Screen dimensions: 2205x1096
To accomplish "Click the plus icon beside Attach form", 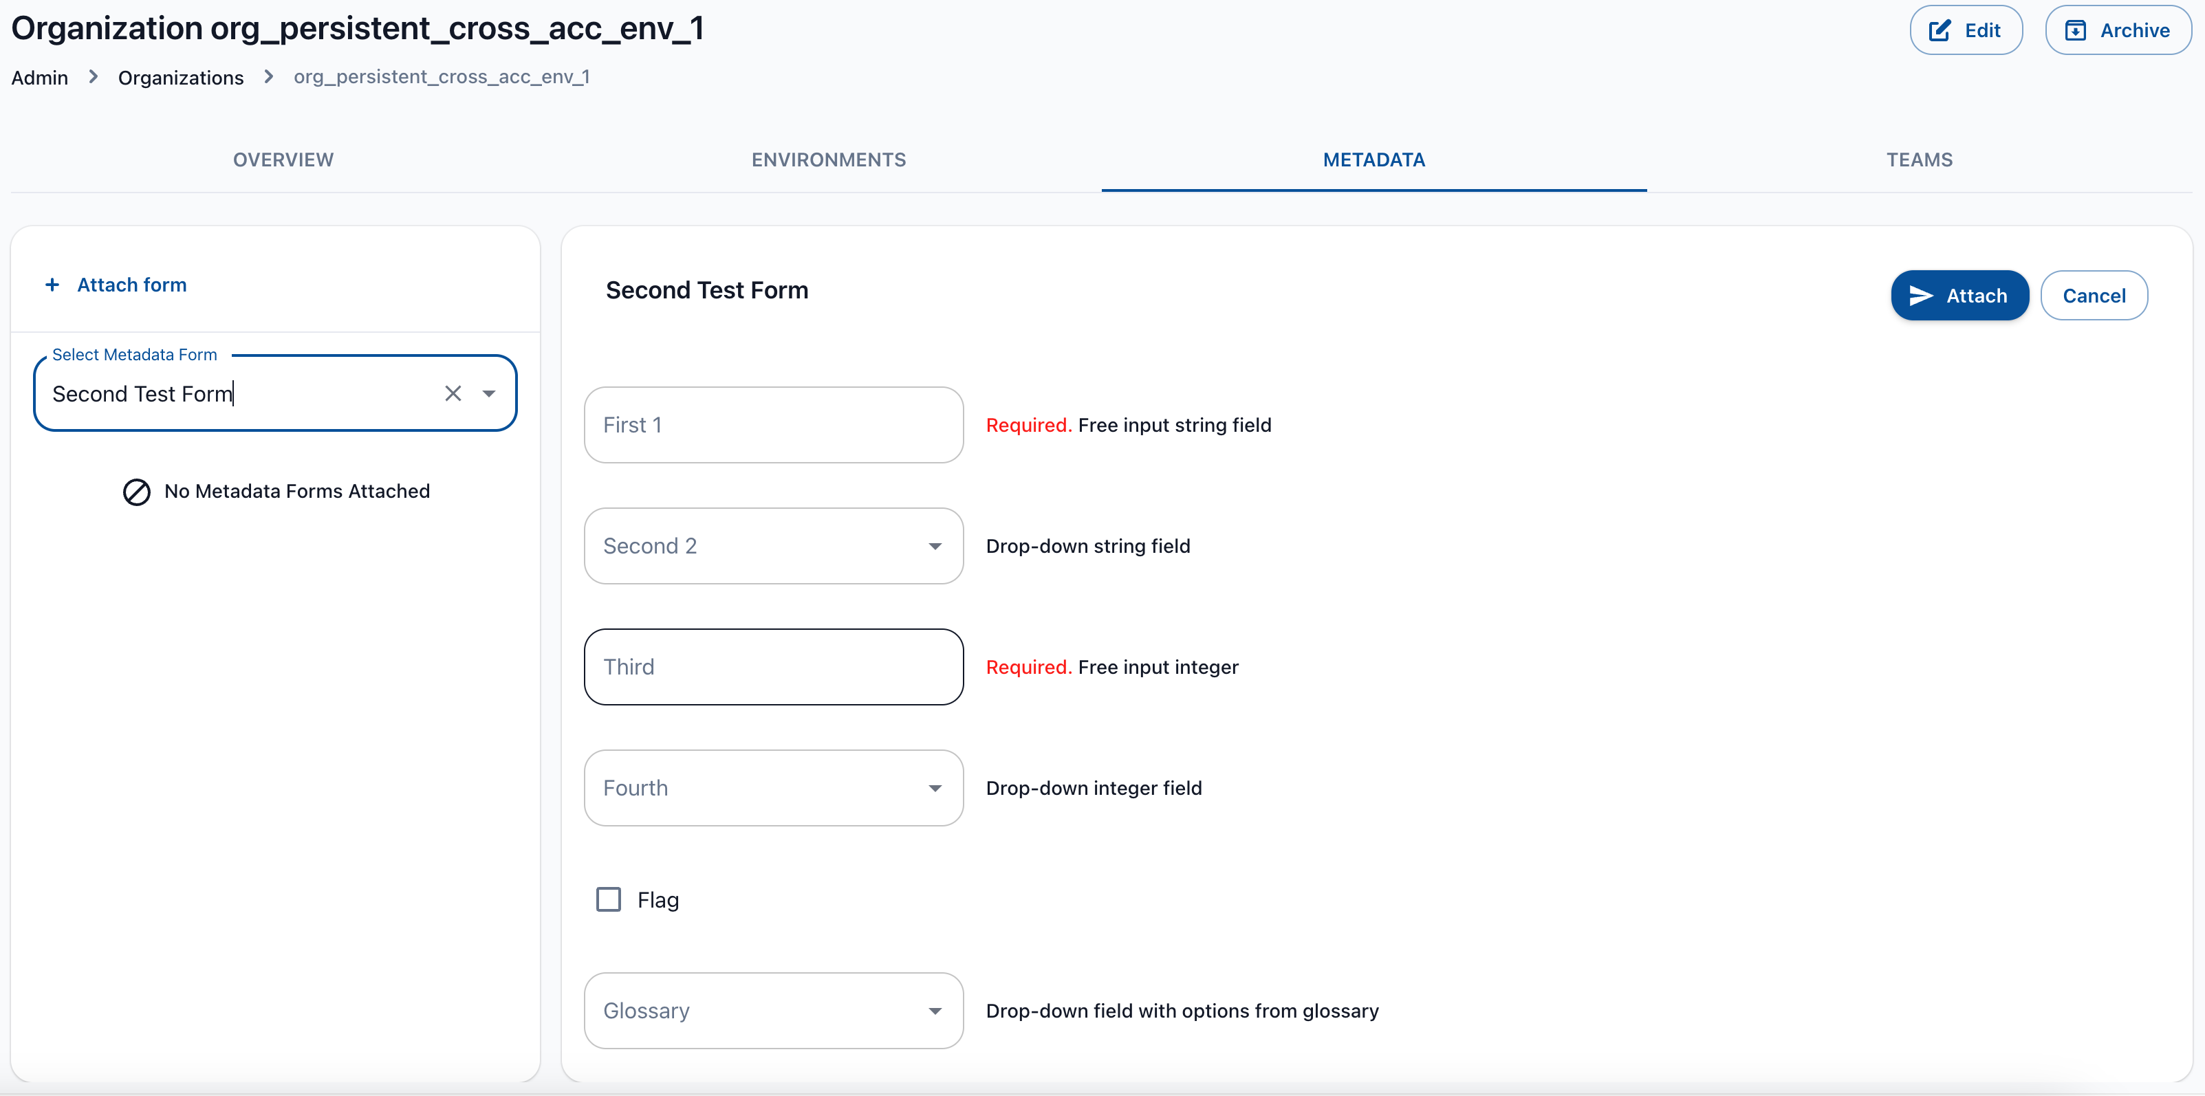I will [x=52, y=285].
